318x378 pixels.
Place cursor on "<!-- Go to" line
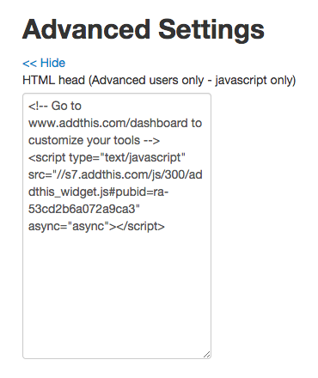(x=55, y=106)
